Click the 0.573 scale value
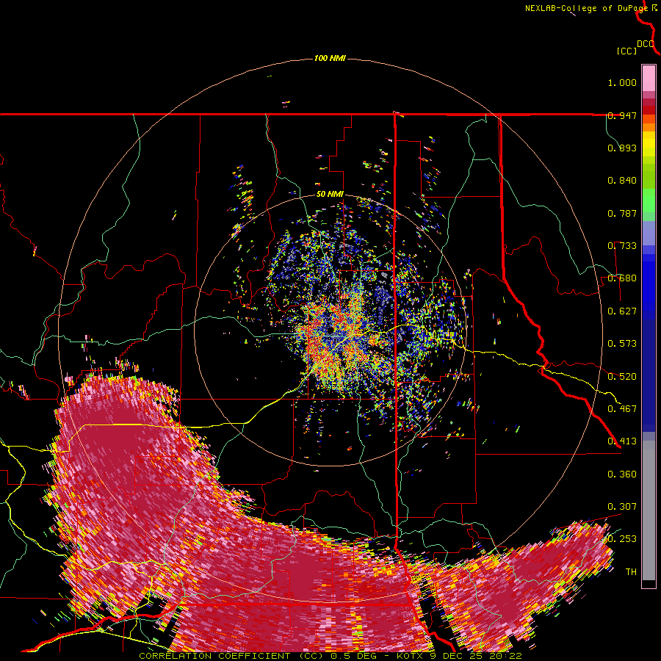Image resolution: width=661 pixels, height=661 pixels. 622,344
